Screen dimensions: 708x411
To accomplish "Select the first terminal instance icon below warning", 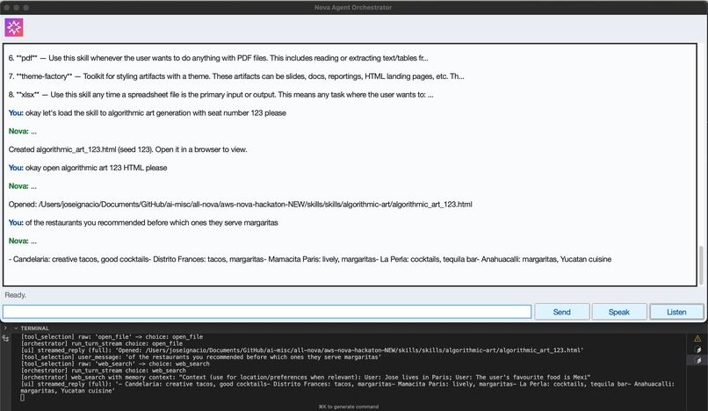I will pos(697,350).
